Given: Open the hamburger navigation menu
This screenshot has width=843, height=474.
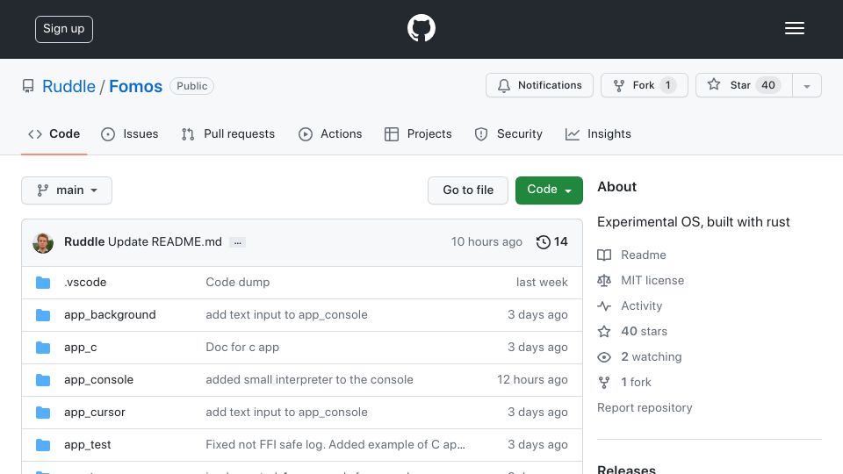Looking at the screenshot, I should point(794,28).
